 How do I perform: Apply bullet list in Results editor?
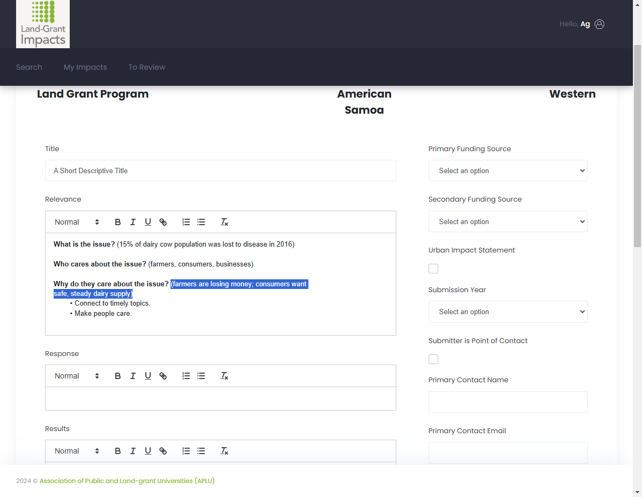click(201, 451)
